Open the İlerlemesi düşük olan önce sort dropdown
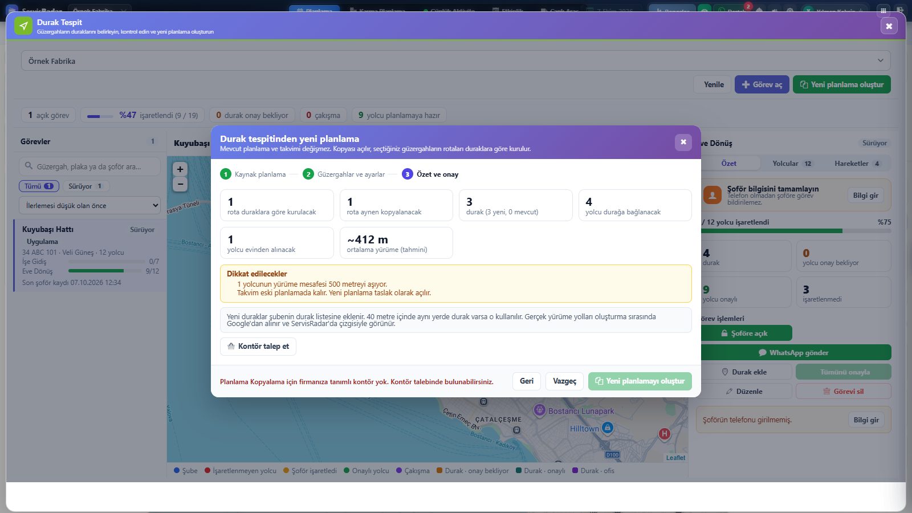912x513 pixels. [90, 206]
